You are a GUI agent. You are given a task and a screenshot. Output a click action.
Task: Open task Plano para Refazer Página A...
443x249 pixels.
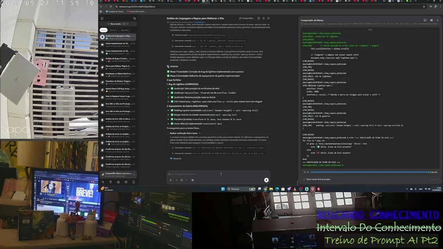coord(118,67)
